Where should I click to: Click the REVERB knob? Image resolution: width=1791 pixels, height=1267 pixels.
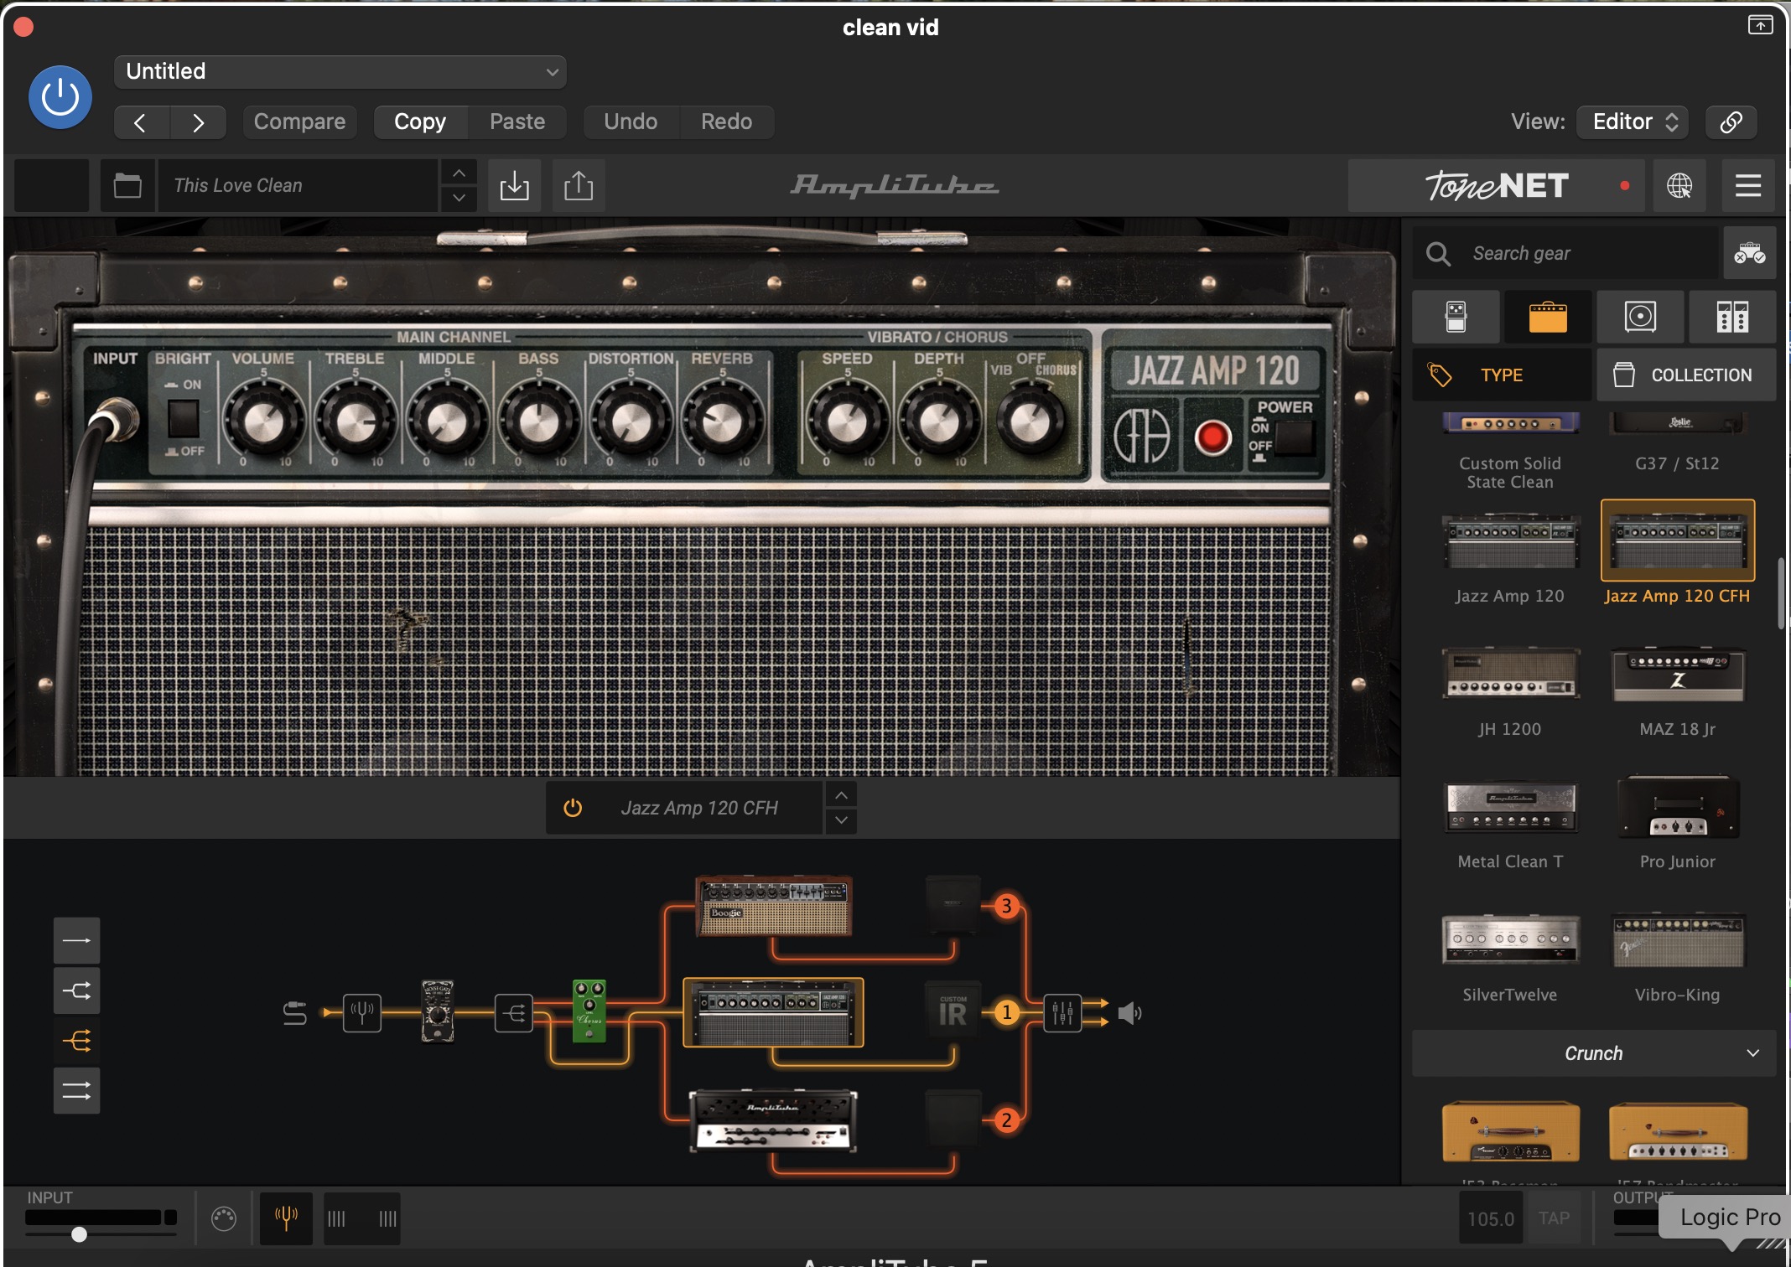(721, 421)
